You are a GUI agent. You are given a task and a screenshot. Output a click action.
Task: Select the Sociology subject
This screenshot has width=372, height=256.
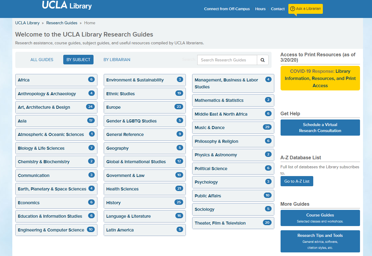click(233, 209)
